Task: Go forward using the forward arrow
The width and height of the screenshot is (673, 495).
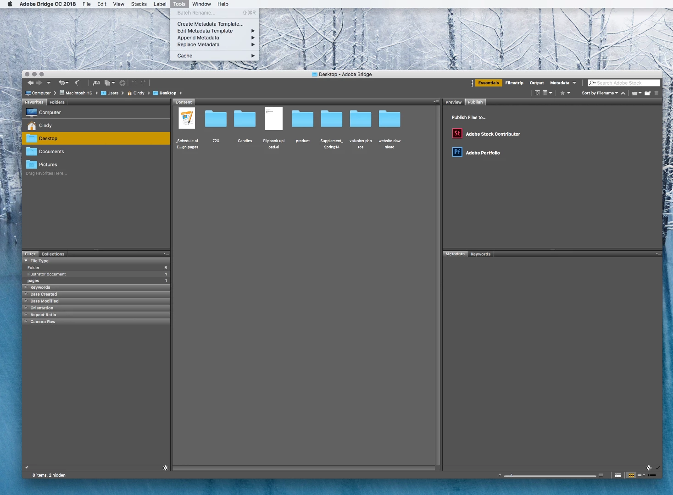Action: pyautogui.click(x=39, y=83)
